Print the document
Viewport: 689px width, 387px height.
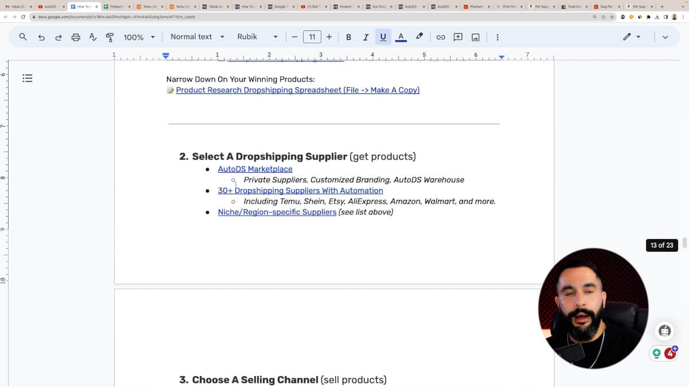click(76, 37)
